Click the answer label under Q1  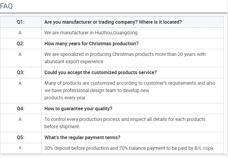tap(21, 33)
